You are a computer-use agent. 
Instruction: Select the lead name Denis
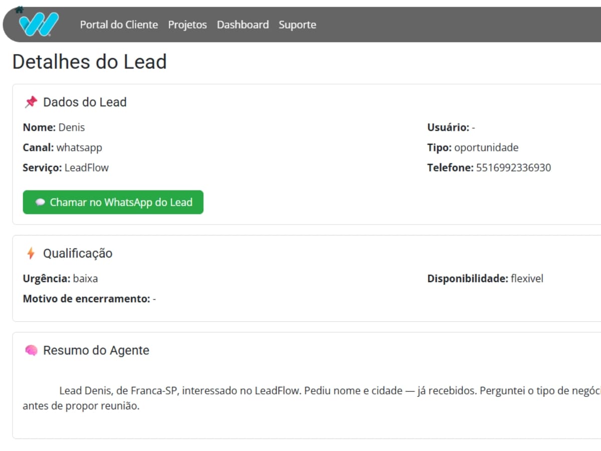coord(72,127)
